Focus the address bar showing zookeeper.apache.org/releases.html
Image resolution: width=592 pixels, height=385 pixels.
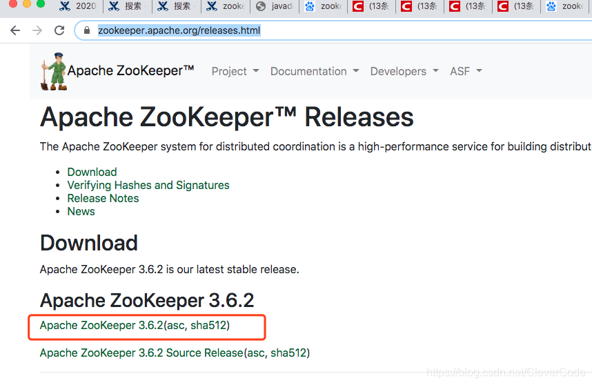point(333,30)
